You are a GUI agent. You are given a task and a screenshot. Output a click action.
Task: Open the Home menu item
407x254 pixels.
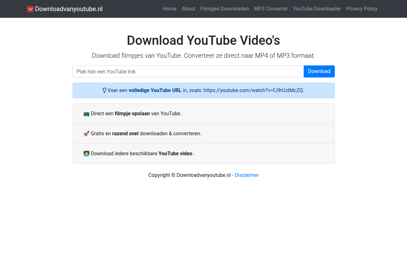[170, 9]
